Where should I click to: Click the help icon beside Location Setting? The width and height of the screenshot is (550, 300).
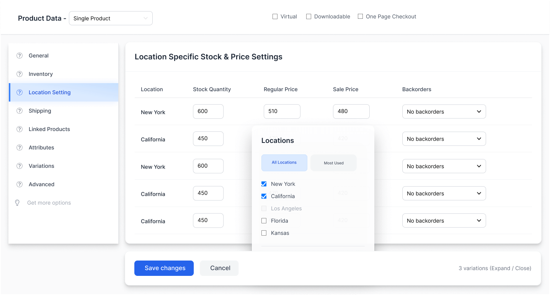[20, 92]
